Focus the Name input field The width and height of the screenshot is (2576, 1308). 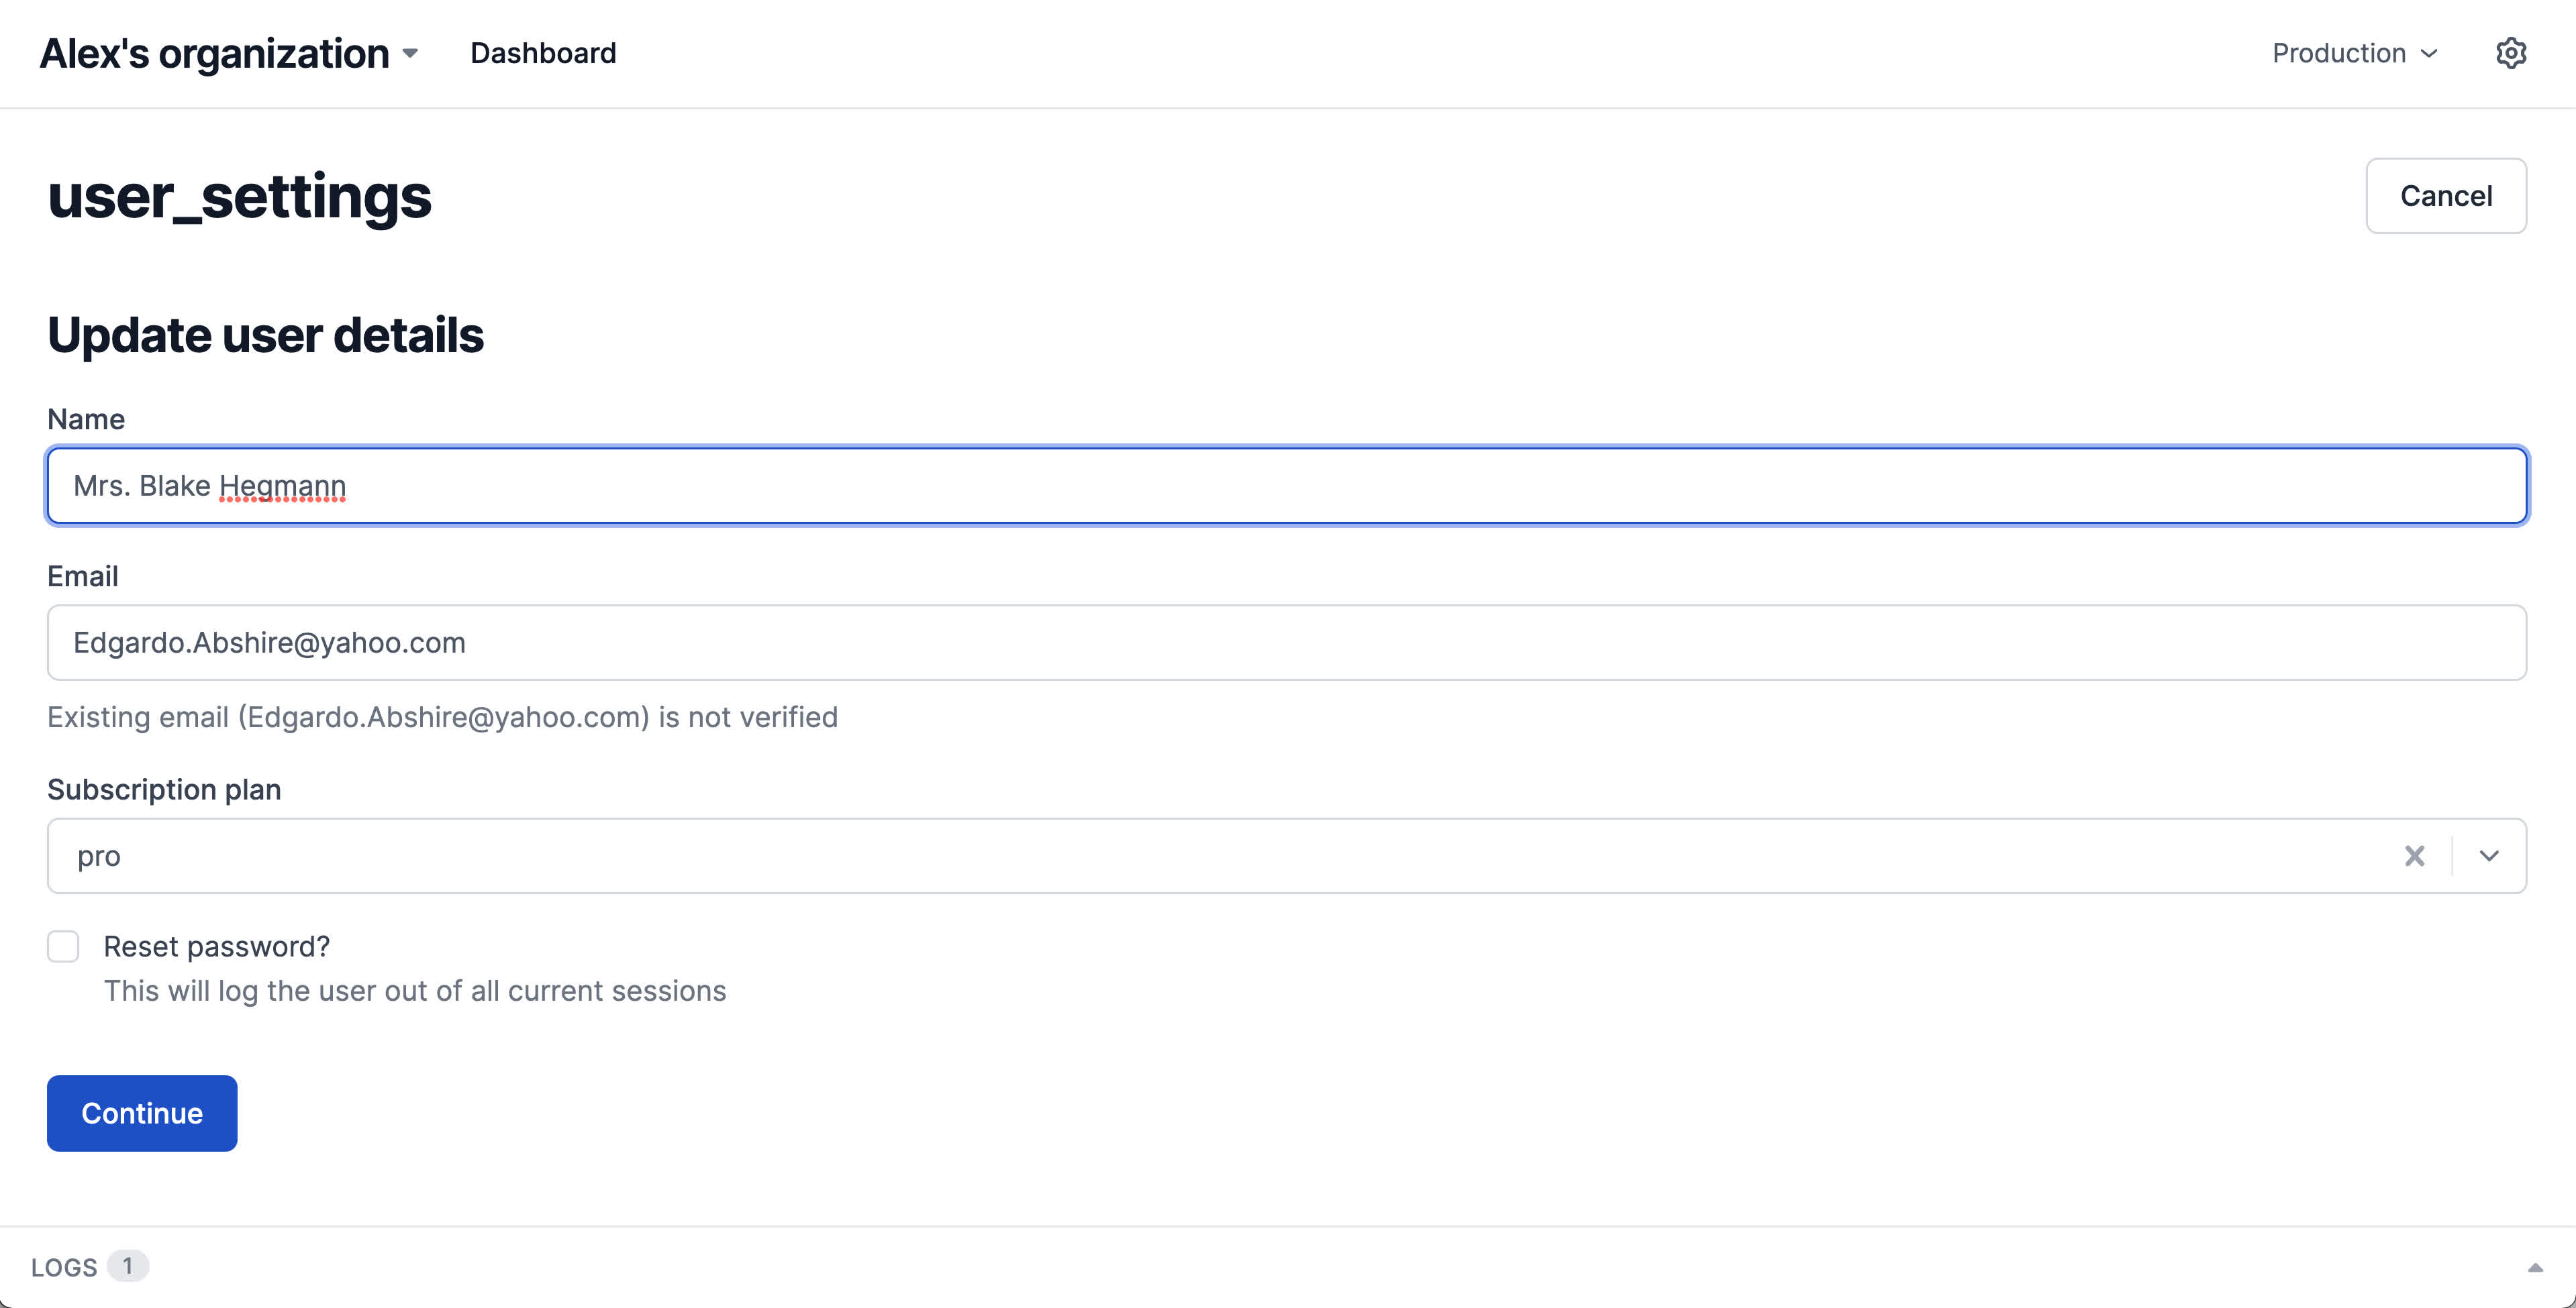pos(1286,486)
